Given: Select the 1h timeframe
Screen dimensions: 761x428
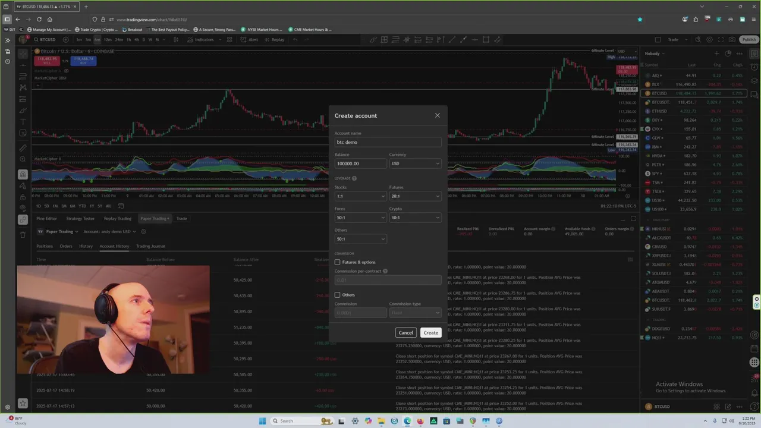Looking at the screenshot, I should coord(128,40).
